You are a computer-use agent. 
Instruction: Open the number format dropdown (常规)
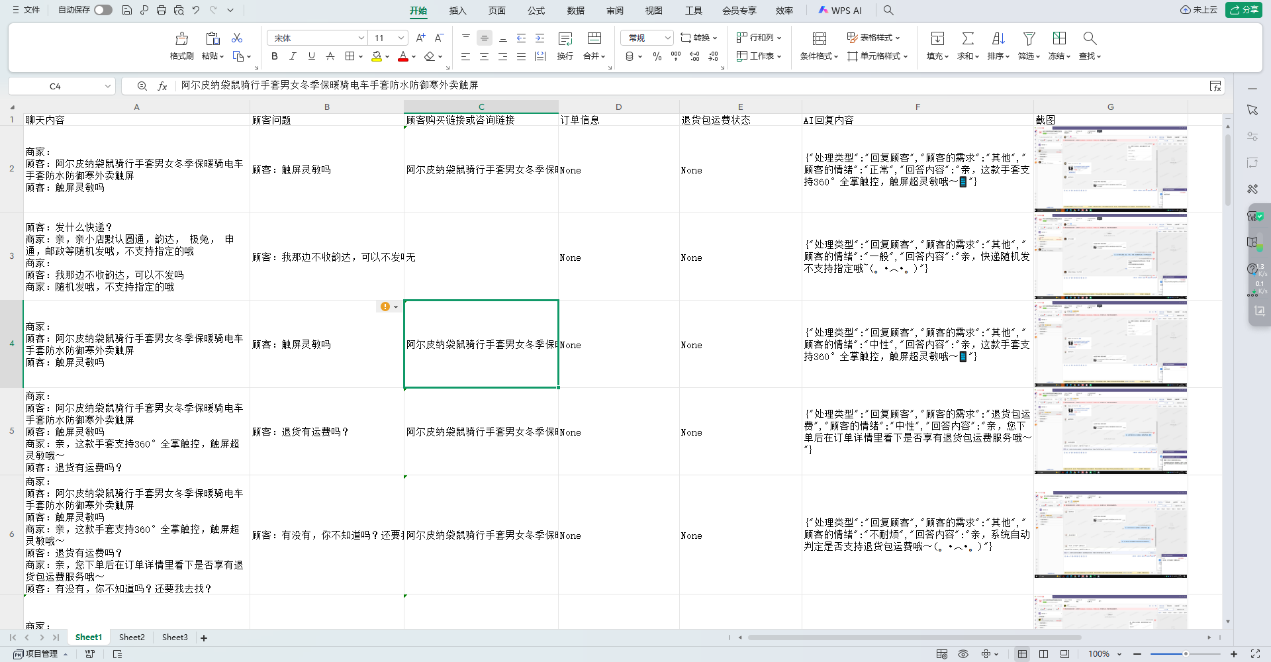[667, 38]
